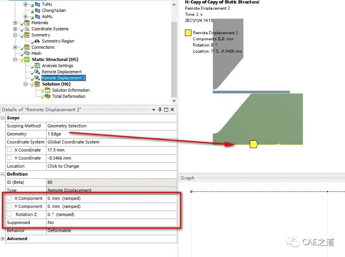Click the first Remote Displacement icon

pyautogui.click(x=37, y=72)
